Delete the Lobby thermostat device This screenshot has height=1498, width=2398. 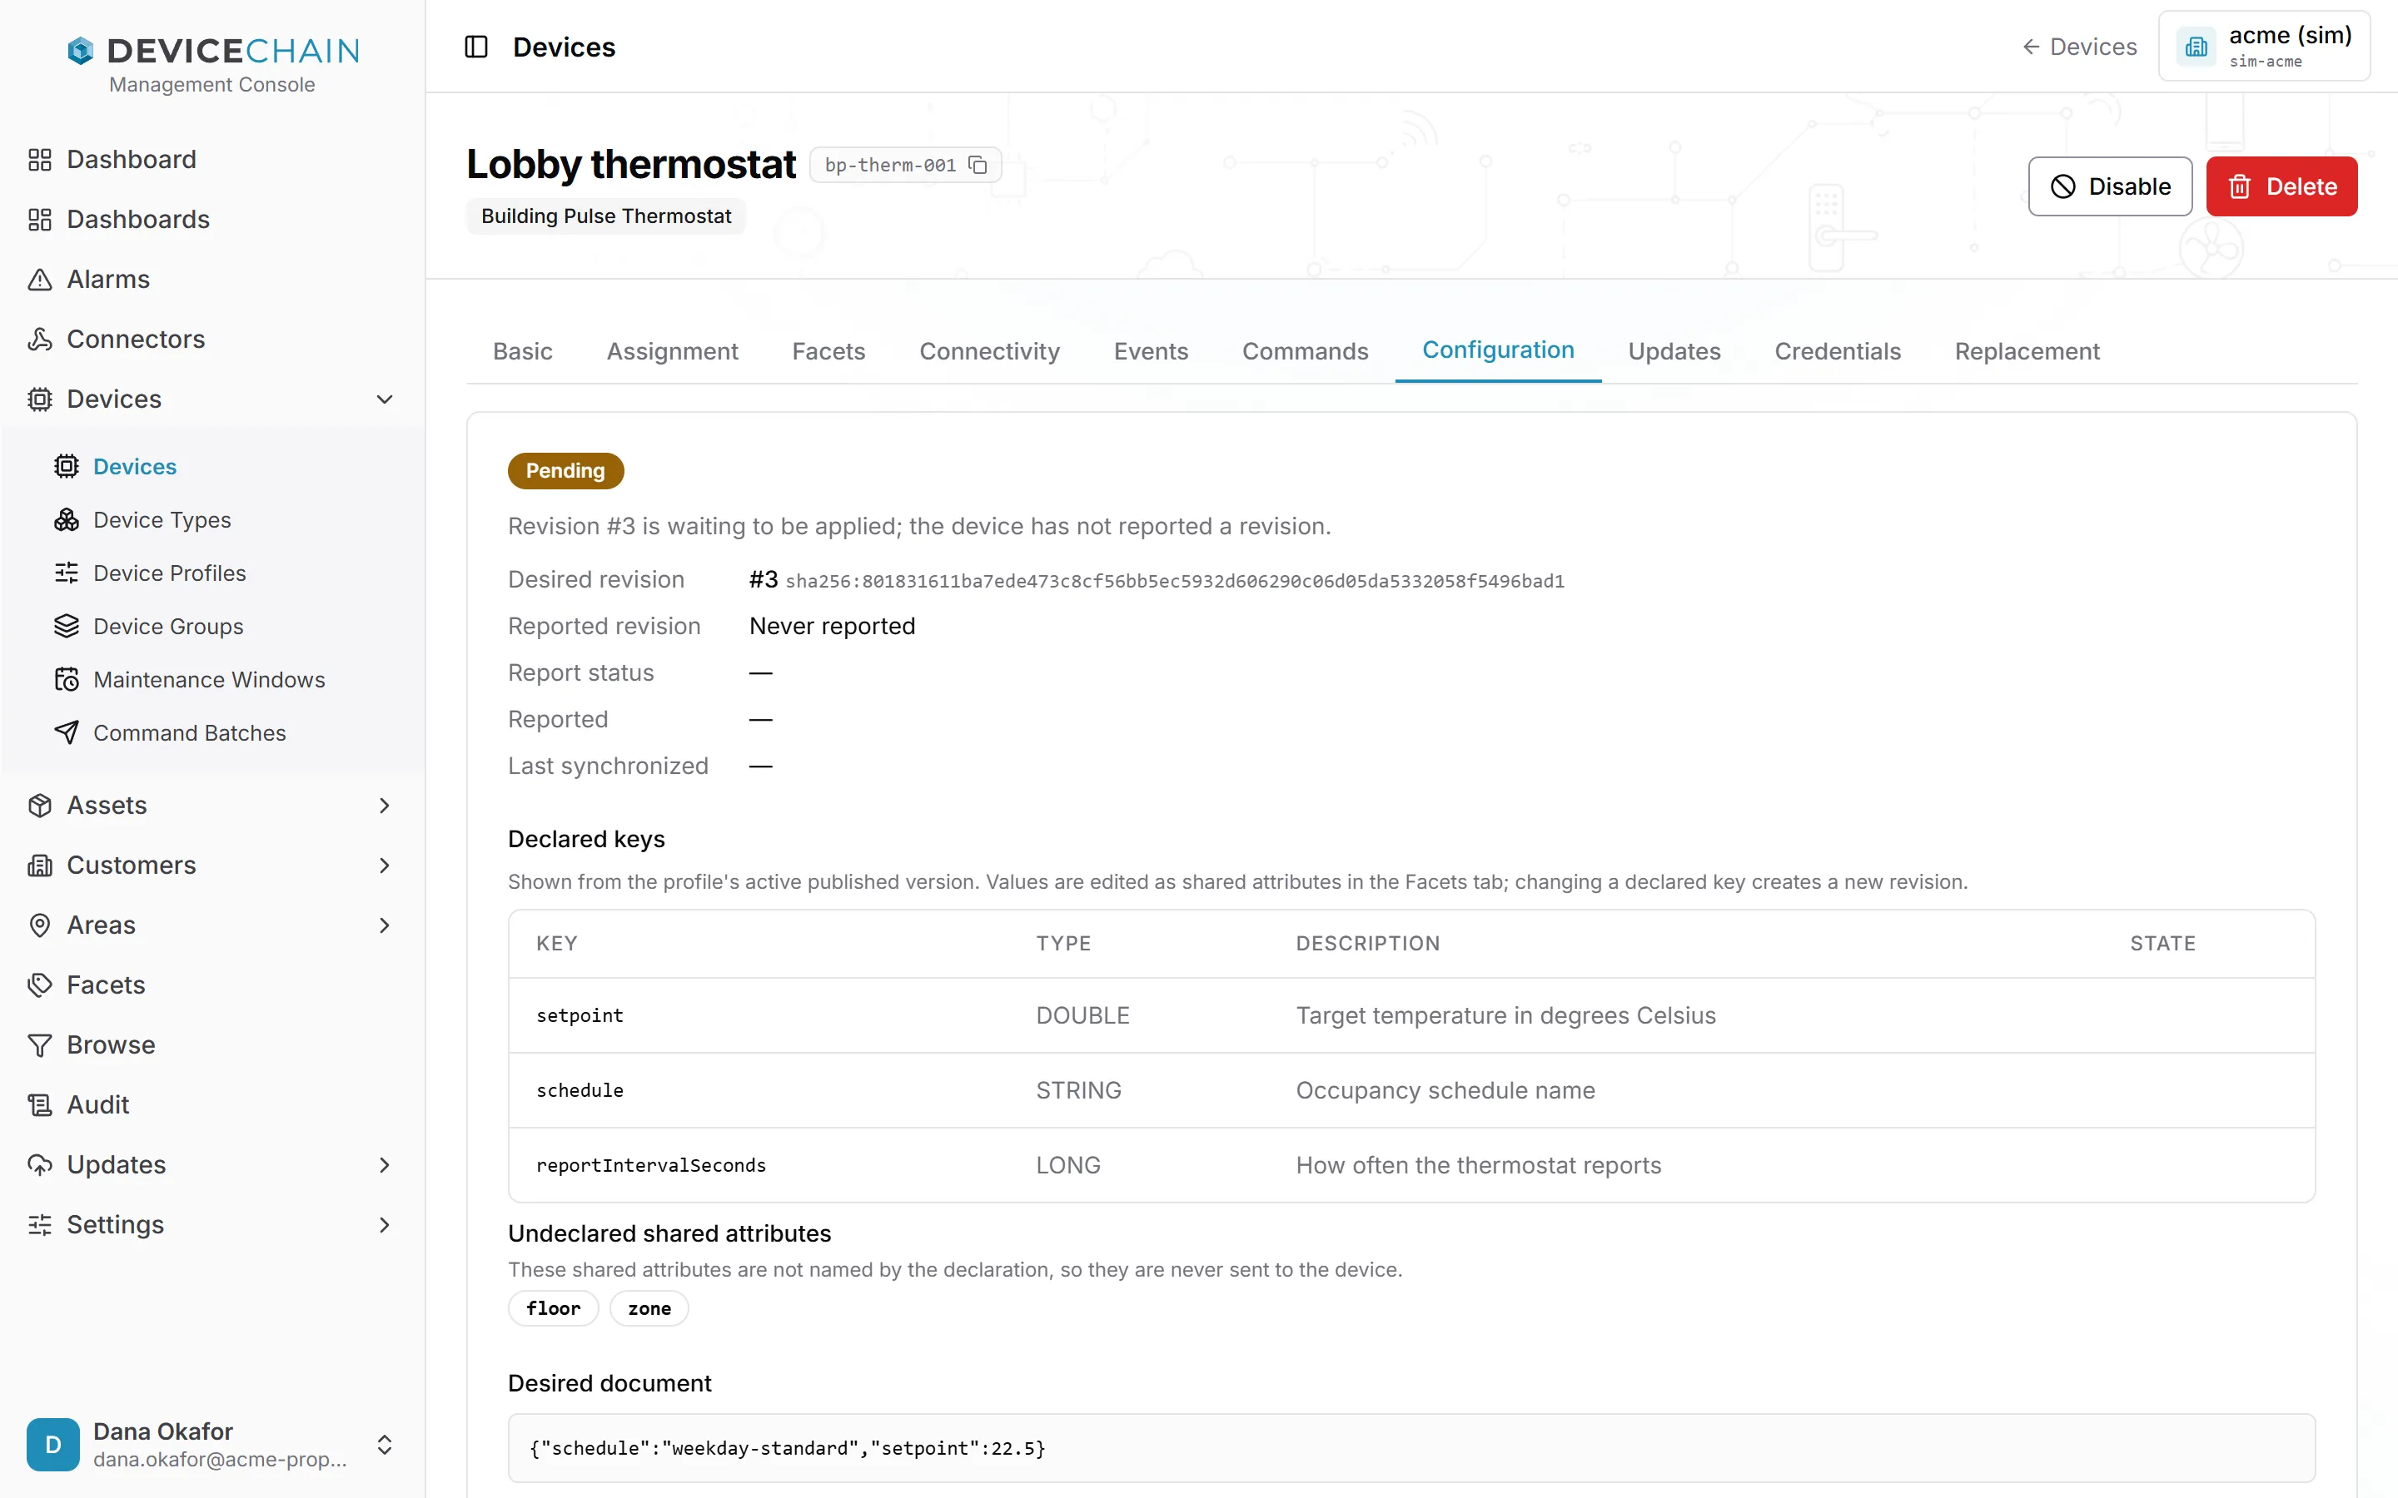point(2281,186)
